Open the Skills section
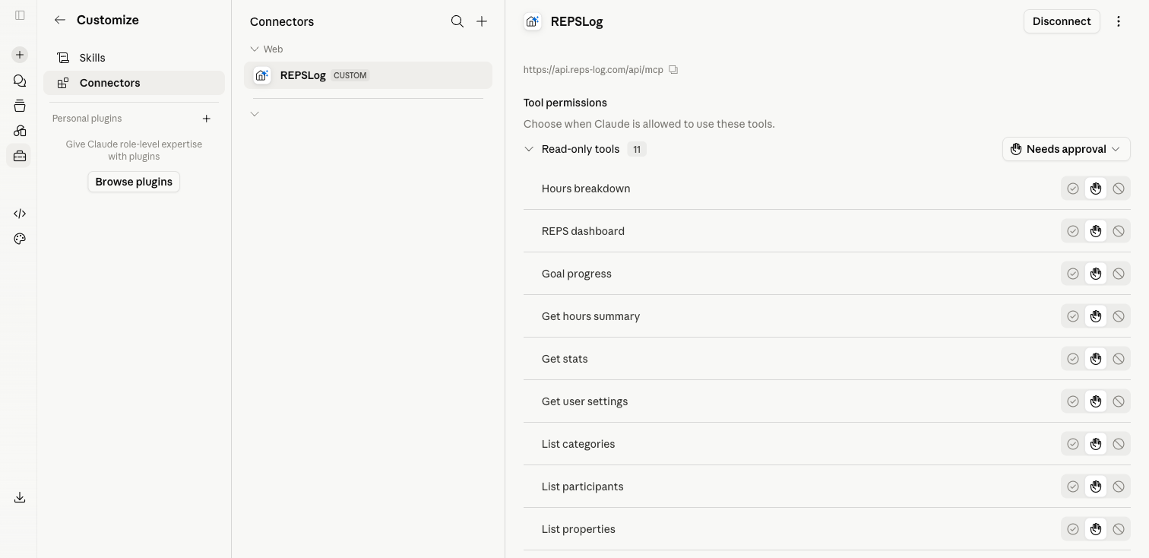Screen dimensions: 1149x558 pos(134,58)
